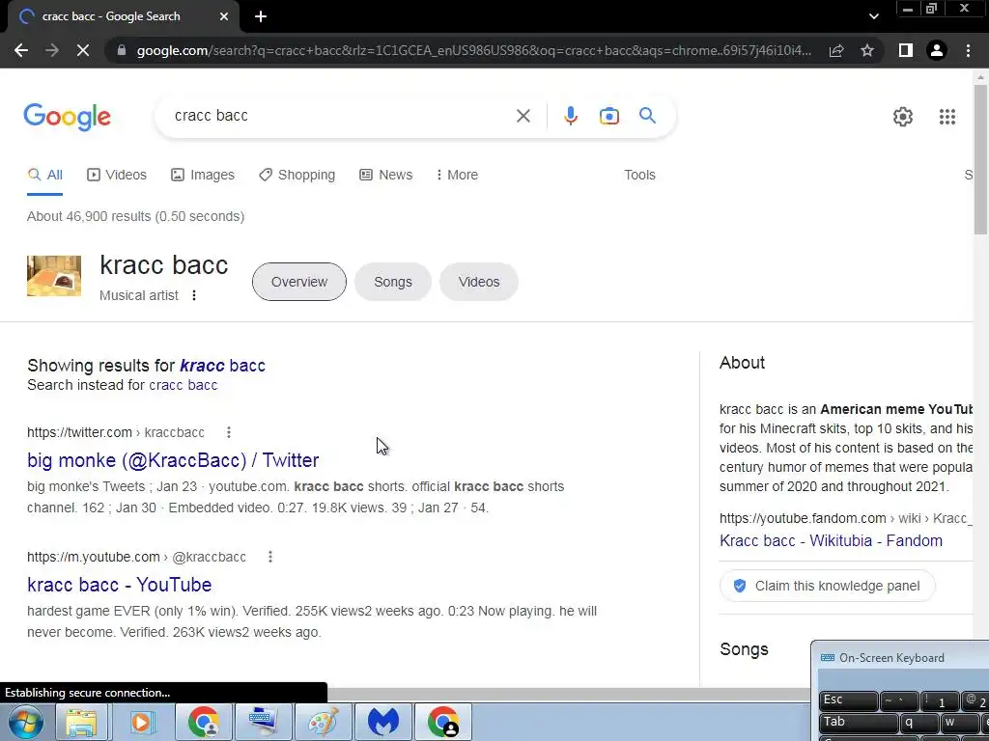Screen dimensions: 989x741
Task: Select the All results tab
Action: tap(44, 175)
